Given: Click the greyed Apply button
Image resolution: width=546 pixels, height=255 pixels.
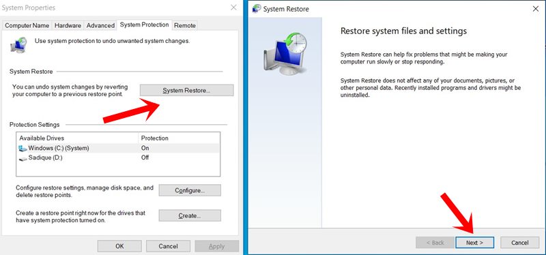Looking at the screenshot, I should [216, 246].
